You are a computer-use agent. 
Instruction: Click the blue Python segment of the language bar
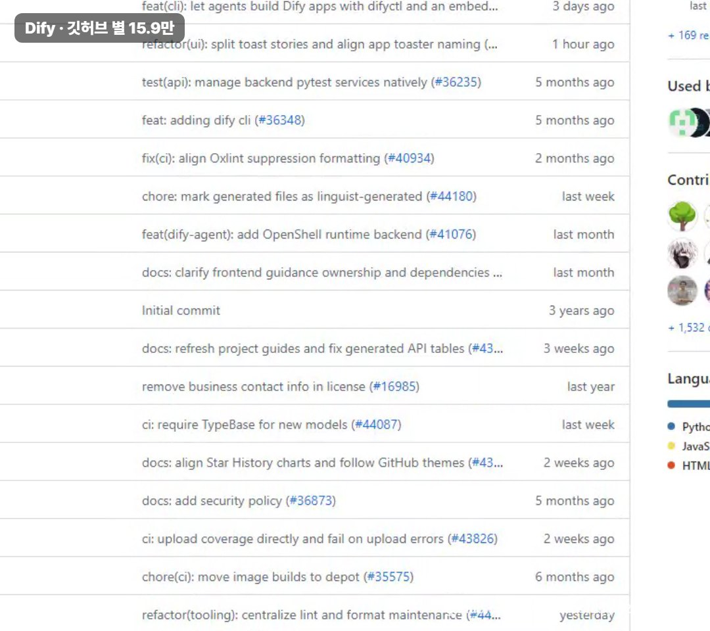pos(689,404)
